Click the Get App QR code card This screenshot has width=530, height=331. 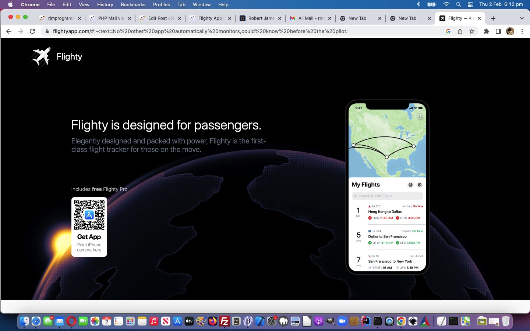89,227
